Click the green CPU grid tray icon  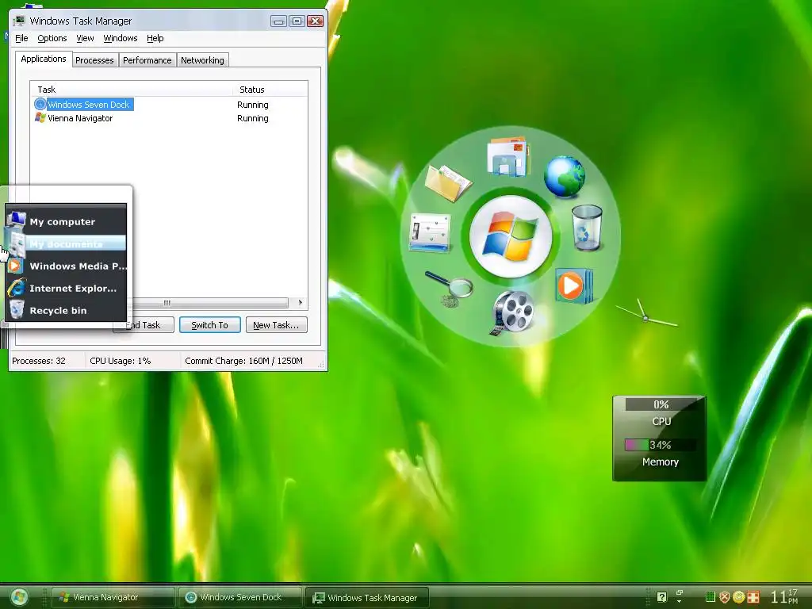point(710,597)
